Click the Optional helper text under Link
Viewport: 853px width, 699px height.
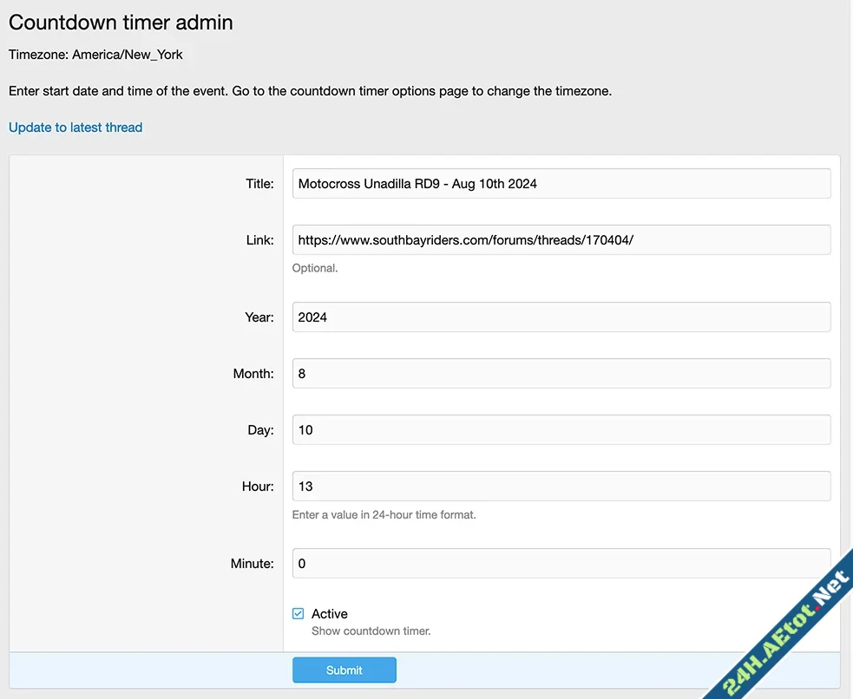(313, 267)
